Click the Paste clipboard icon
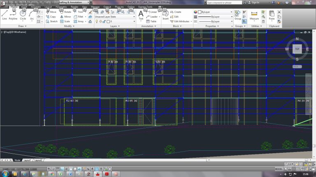The image size is (316, 177). pyautogui.click(x=272, y=14)
